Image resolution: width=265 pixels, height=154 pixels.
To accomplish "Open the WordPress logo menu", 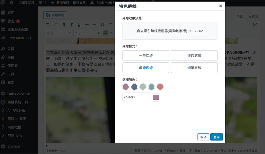I will point(3,3).
